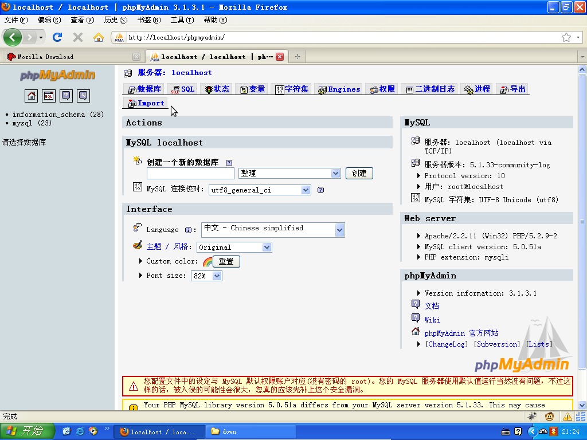Open the 文件 menu
This screenshot has height=440, width=587.
16,20
